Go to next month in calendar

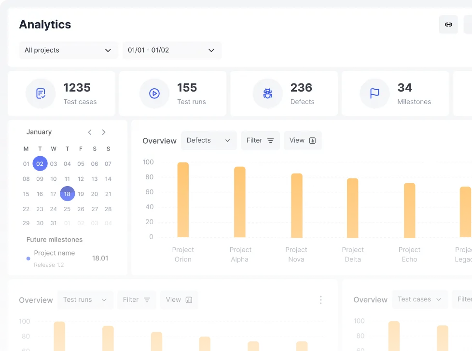pos(104,132)
